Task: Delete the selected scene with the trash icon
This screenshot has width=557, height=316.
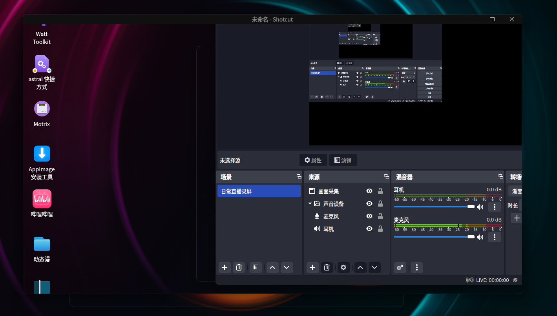Action: 239,267
